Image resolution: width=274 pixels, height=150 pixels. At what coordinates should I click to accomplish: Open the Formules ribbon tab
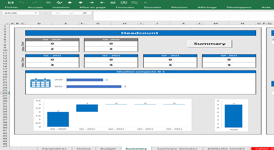point(125,7)
